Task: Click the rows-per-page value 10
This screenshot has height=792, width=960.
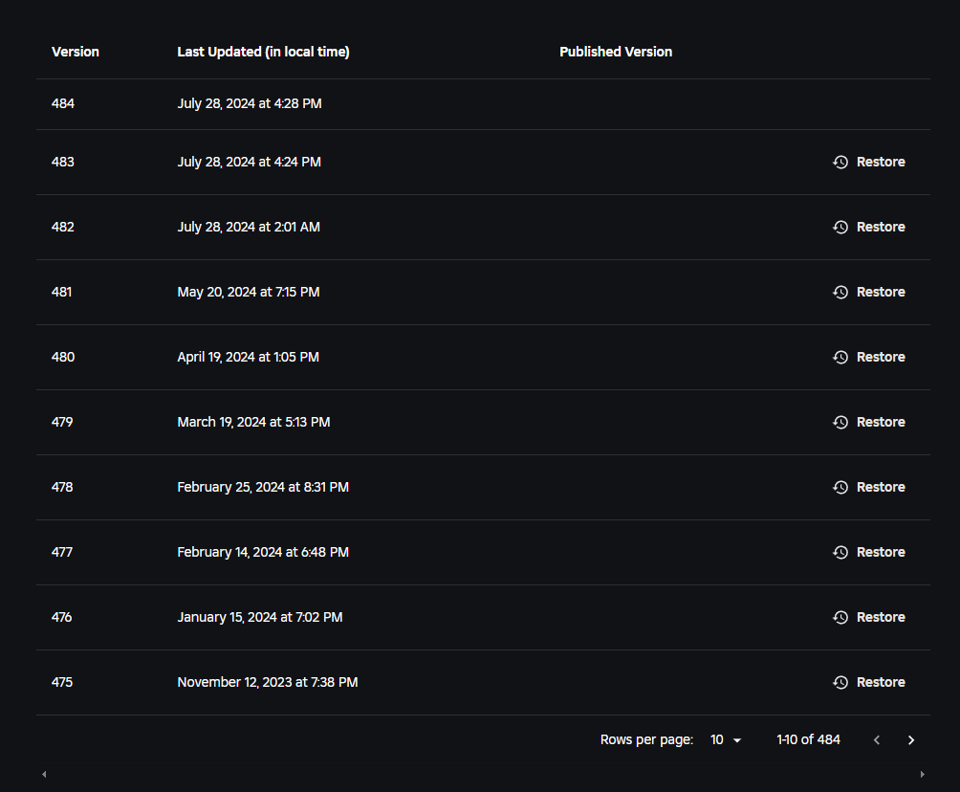Action: 717,740
